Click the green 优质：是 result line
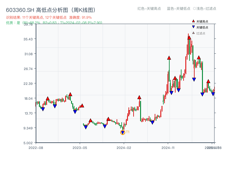Screen dimensions: 238x178 tap(54, 23)
